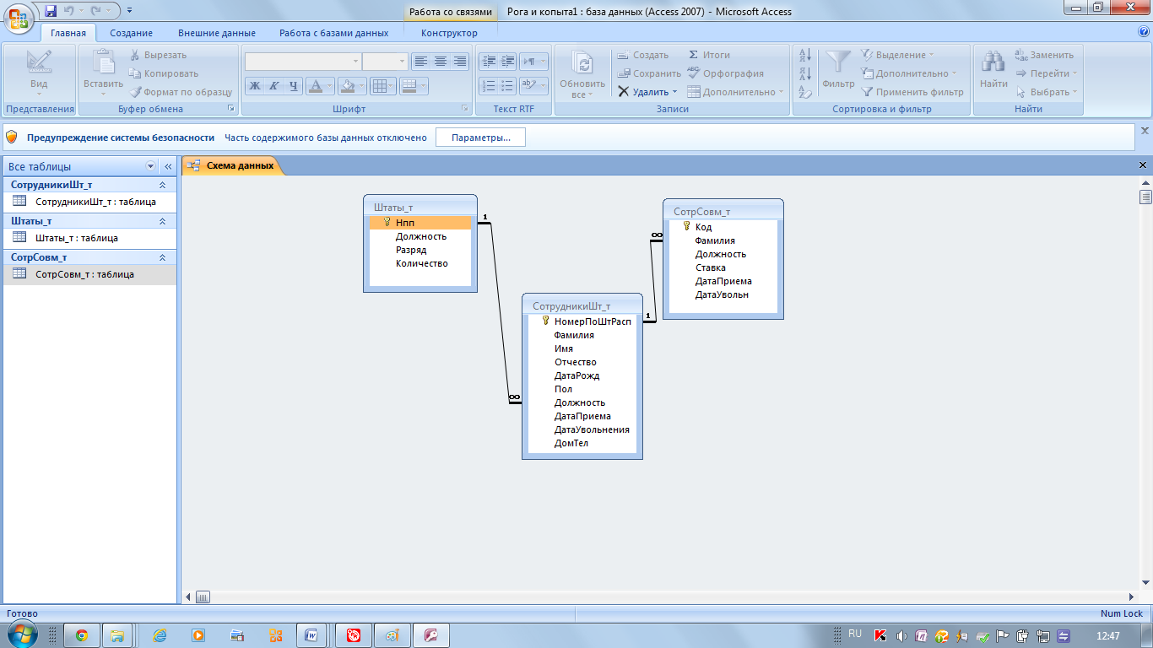Click the Параметры... security button
The height and width of the screenshot is (648, 1153).
(x=480, y=138)
